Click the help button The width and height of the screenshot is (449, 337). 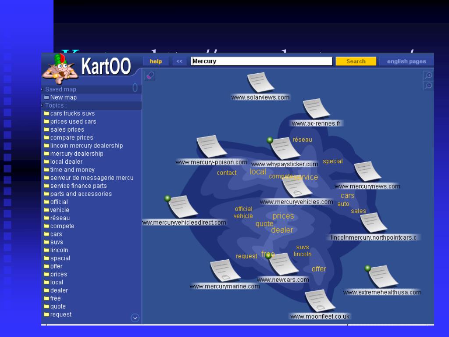click(x=156, y=61)
